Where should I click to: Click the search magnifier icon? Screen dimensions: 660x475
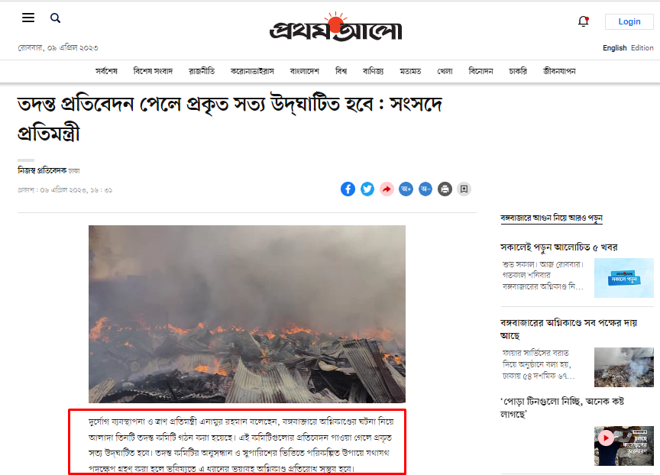coord(55,18)
